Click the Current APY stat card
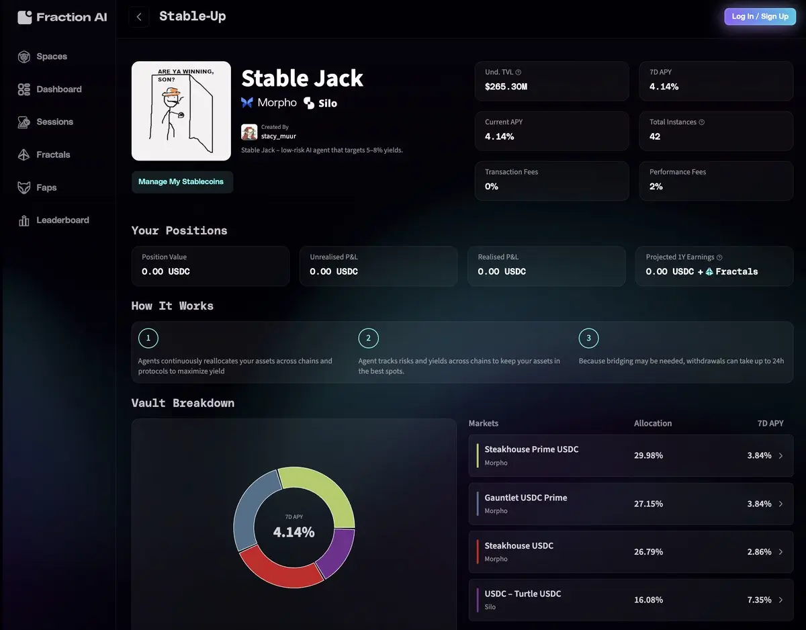Image resolution: width=806 pixels, height=630 pixels. coord(552,131)
